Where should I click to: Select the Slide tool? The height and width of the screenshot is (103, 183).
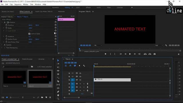(x=58, y=88)
